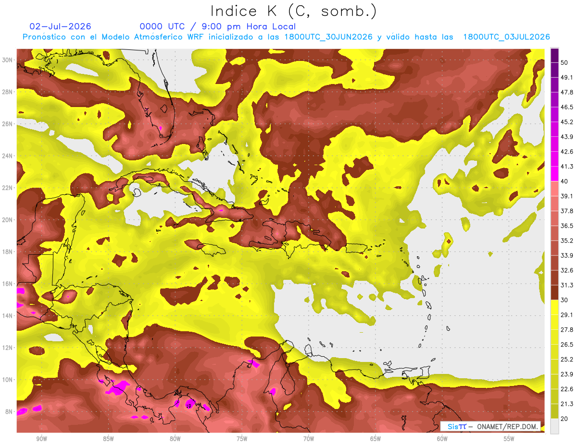Select the '02-Jul-2026' date text
577x445 pixels.
coord(60,26)
